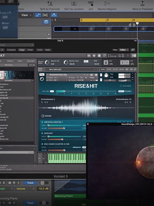Toggle the flex bowtie button beside View
The width and height of the screenshot is (154, 206).
pos(45,15)
